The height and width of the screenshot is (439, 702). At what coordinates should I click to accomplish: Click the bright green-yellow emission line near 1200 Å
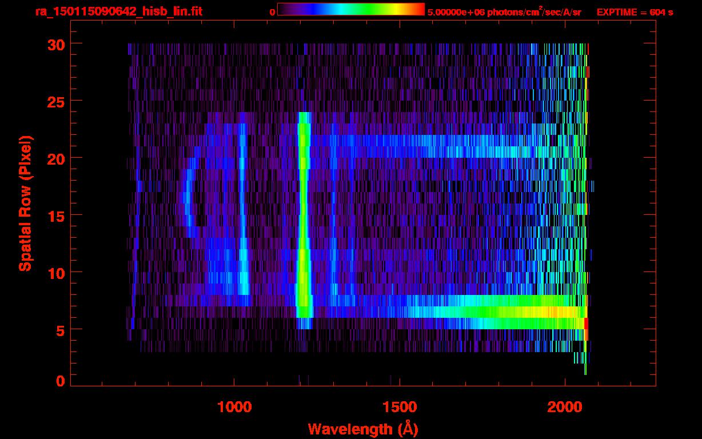click(304, 217)
